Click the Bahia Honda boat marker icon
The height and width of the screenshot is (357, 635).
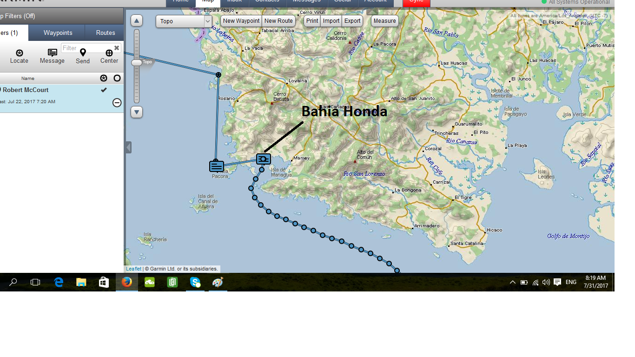tap(263, 159)
